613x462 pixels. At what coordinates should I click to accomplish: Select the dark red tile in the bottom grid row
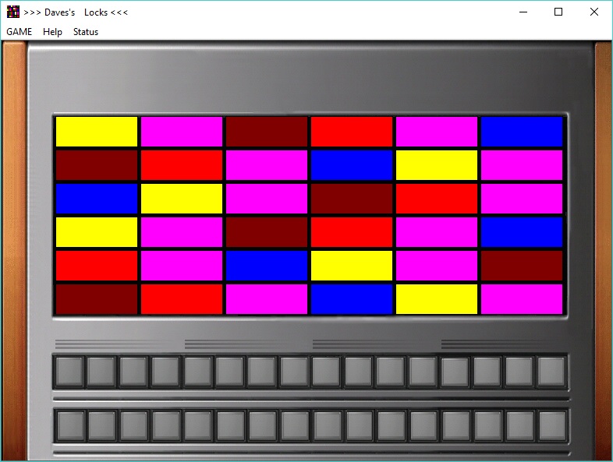97,299
